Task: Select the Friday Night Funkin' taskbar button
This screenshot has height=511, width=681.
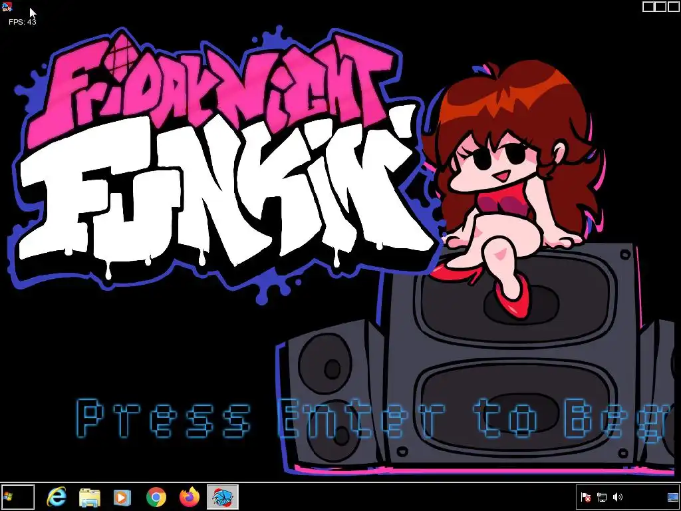Action: [222, 497]
